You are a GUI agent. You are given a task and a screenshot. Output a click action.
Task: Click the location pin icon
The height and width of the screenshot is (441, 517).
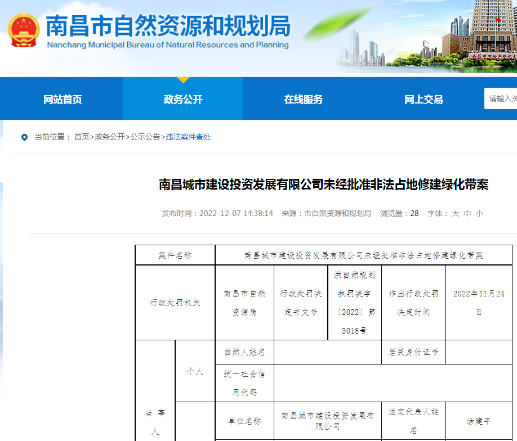pyautogui.click(x=24, y=137)
